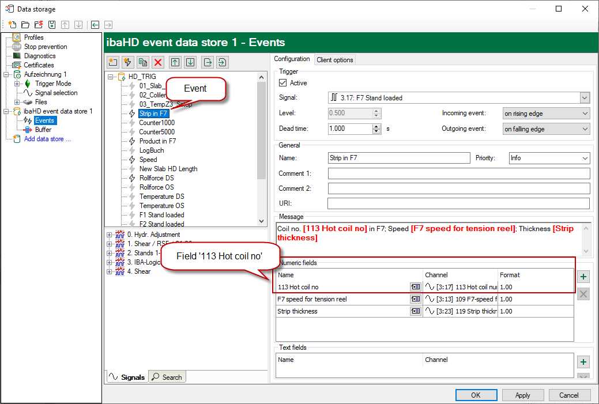Click the Add data store link
This screenshot has width=599, height=404.
pyautogui.click(x=47, y=139)
